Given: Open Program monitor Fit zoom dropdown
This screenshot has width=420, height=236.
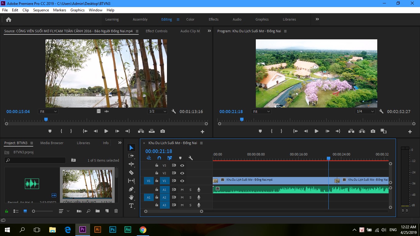Looking at the screenshot, I should 261,112.
